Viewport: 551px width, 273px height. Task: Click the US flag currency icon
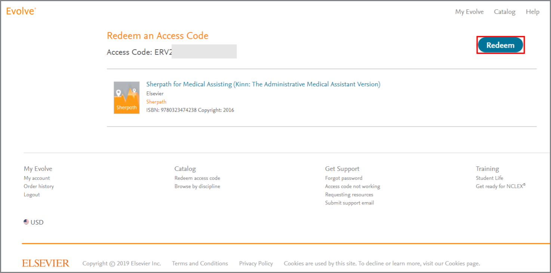click(x=26, y=222)
